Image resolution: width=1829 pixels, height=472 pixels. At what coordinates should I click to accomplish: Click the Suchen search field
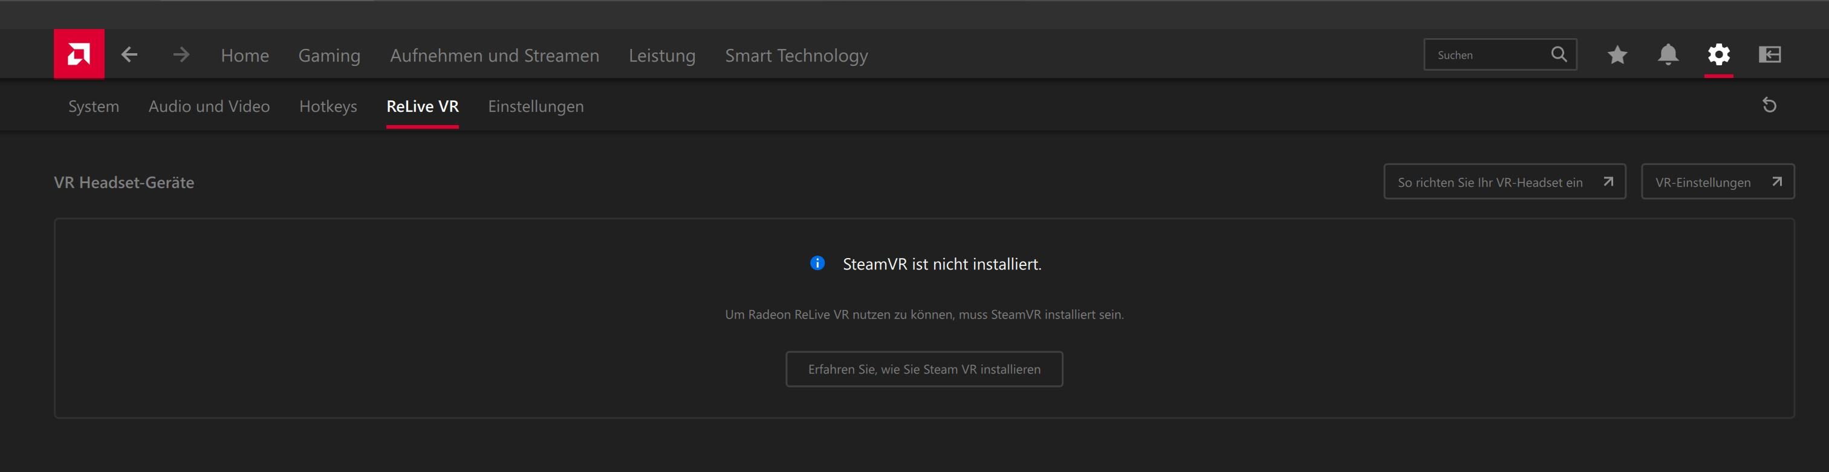1499,54
